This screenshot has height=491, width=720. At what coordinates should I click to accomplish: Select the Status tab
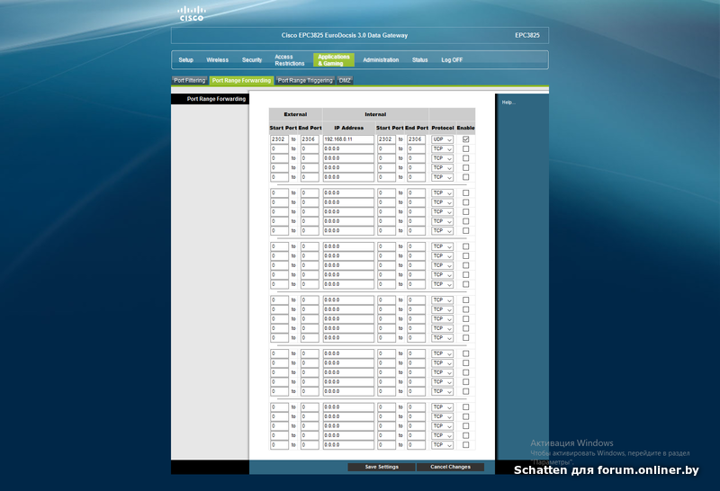point(419,60)
